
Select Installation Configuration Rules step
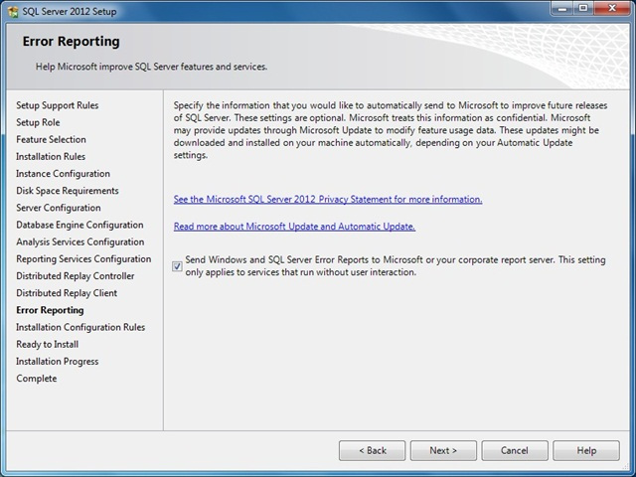pos(80,327)
